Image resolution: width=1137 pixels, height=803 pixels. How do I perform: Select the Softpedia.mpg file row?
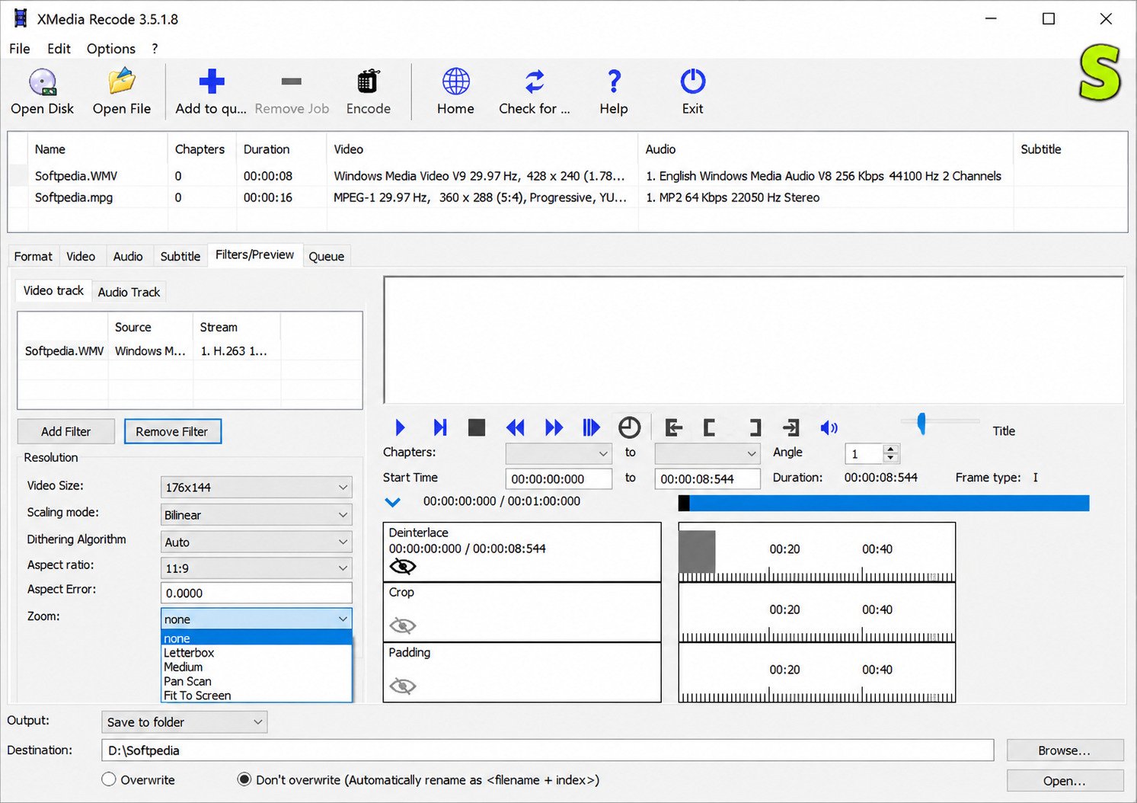567,197
